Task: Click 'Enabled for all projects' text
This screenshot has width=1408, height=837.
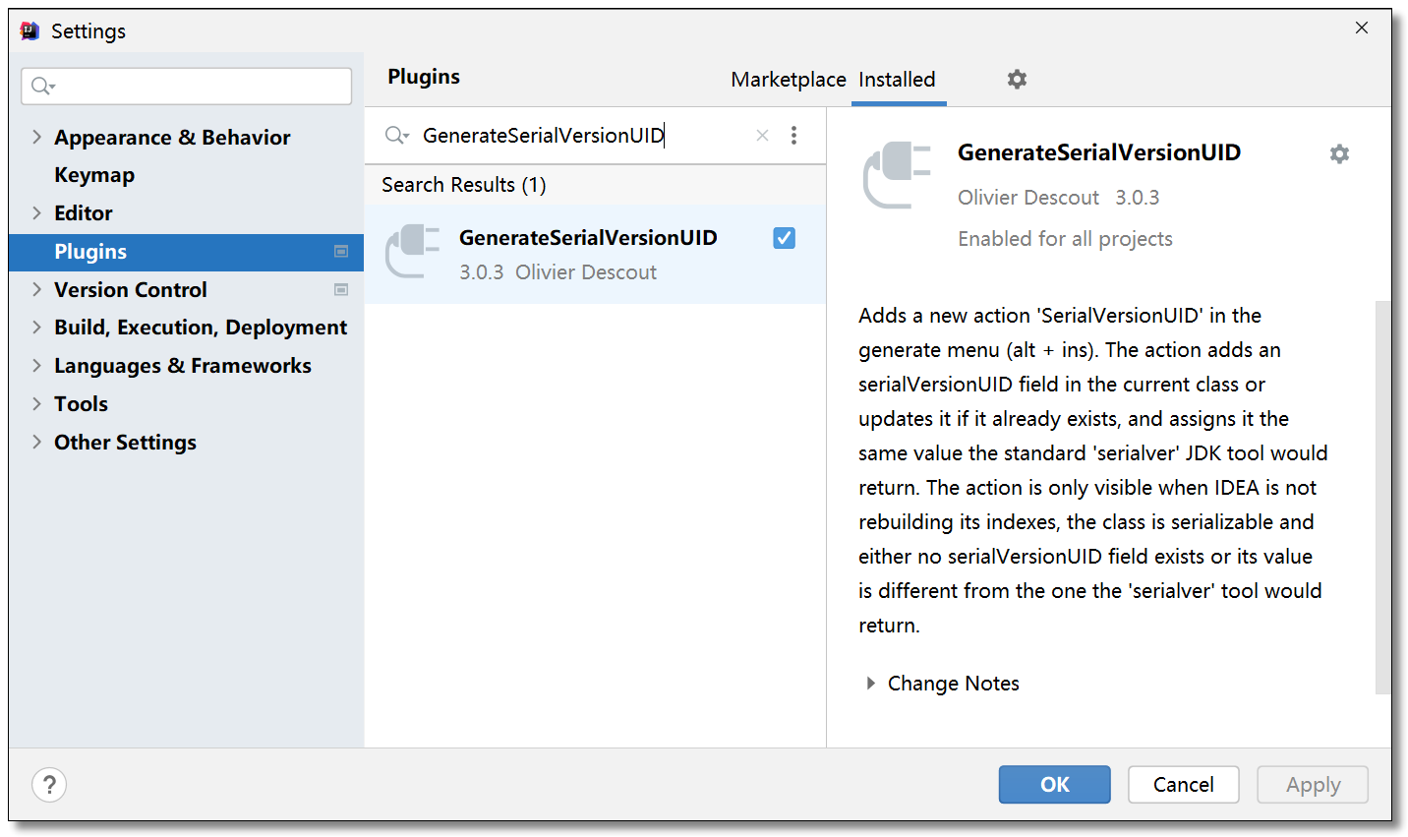Action: click(1065, 239)
